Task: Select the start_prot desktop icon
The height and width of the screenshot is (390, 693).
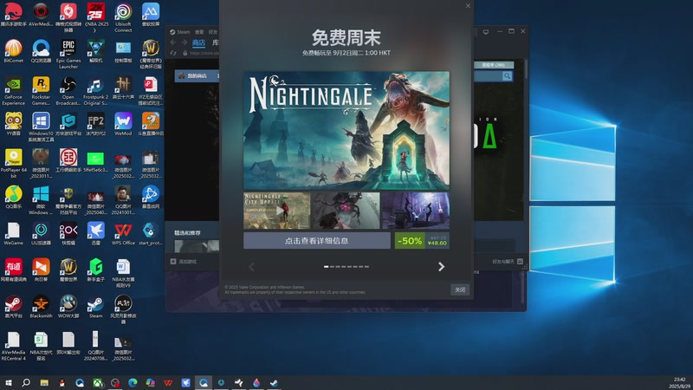Action: click(151, 233)
